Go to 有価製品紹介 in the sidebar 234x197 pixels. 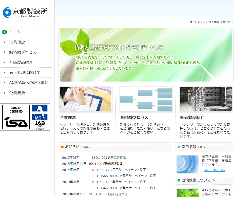point(21,62)
